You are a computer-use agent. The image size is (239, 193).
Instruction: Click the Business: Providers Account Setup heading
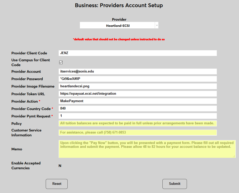tap(119, 5)
